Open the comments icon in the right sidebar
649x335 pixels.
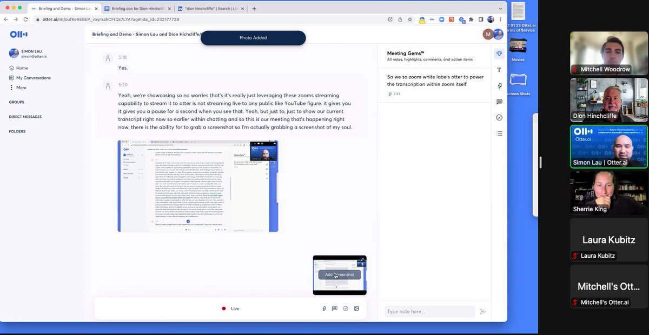tap(499, 102)
